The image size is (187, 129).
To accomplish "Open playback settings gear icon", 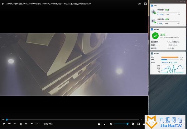I will (133, 124).
